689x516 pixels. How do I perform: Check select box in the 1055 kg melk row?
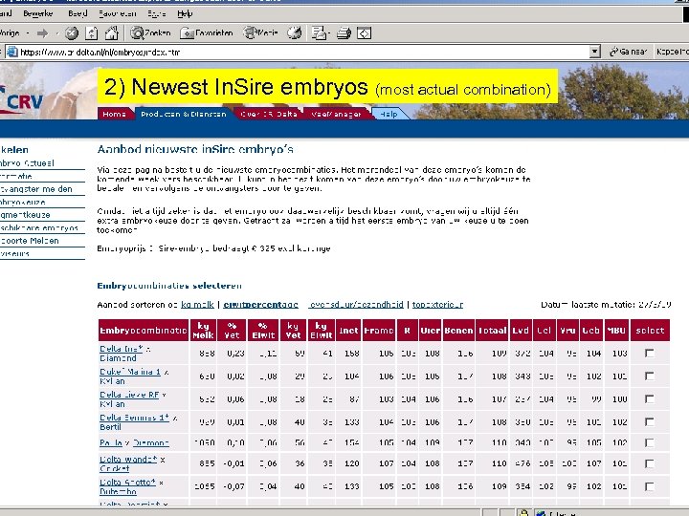pos(650,486)
